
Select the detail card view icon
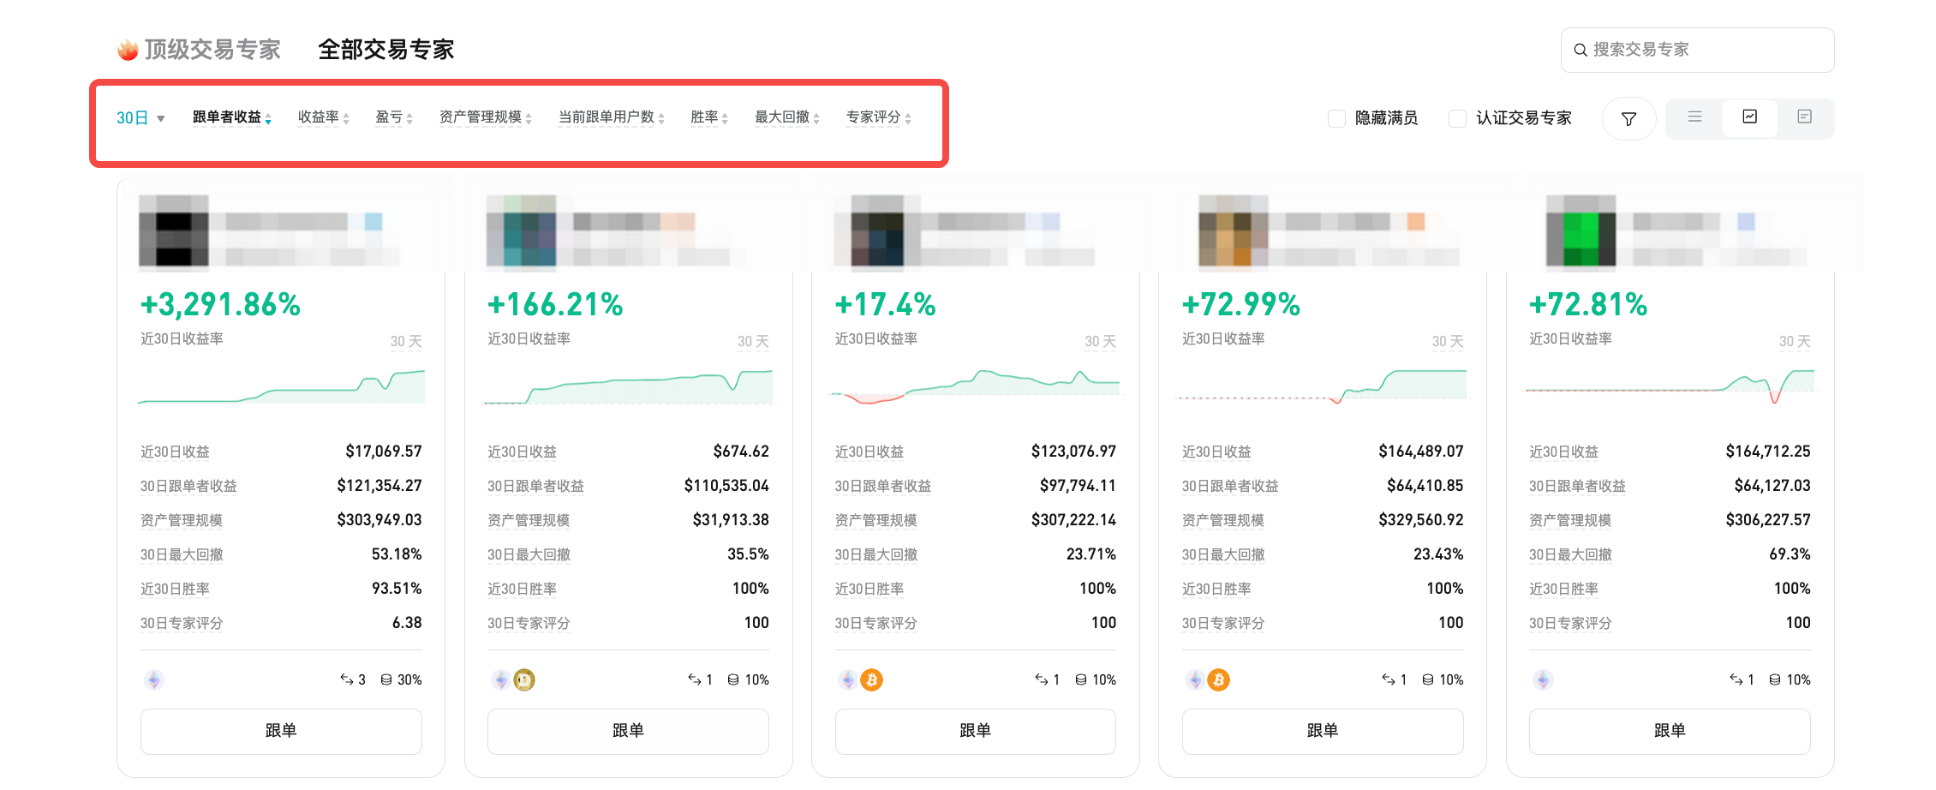pyautogui.click(x=1804, y=118)
